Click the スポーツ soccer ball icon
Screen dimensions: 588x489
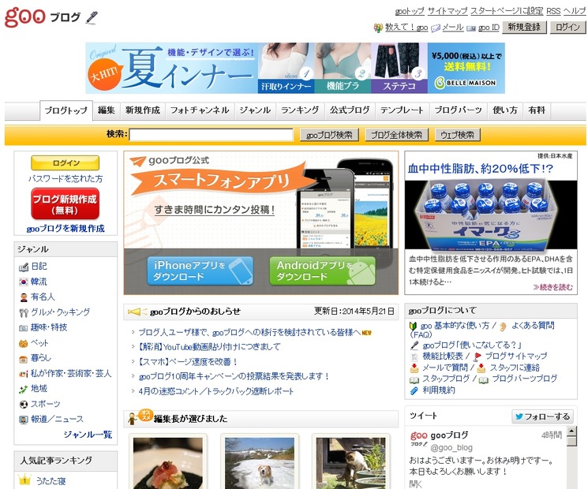24,405
